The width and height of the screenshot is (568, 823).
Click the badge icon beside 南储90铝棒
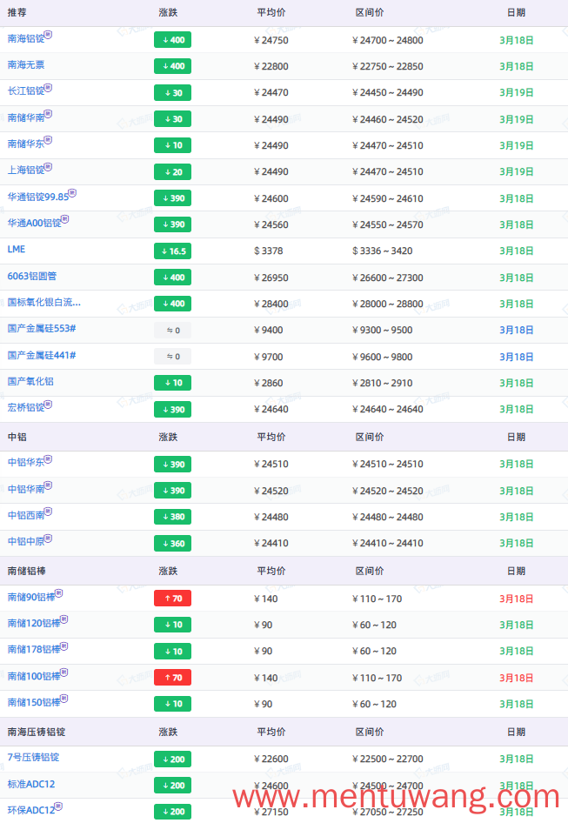[59, 594]
